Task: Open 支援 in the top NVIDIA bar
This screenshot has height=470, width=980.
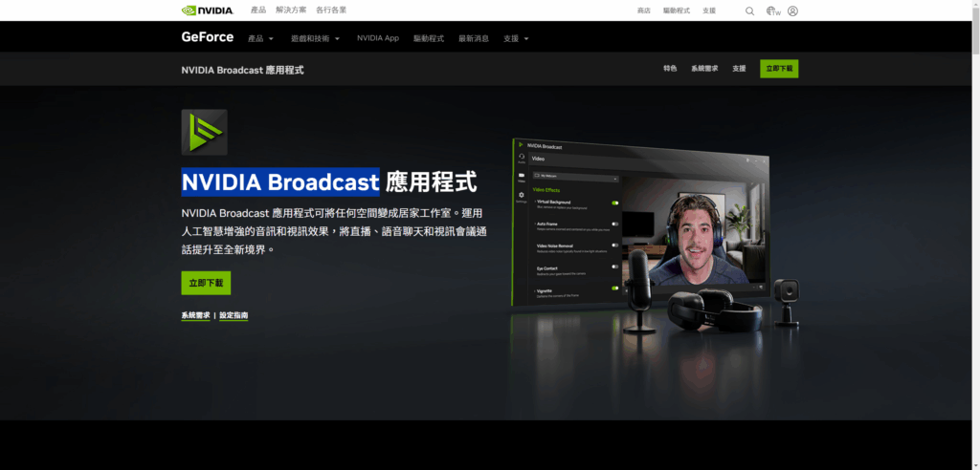Action: [x=709, y=11]
